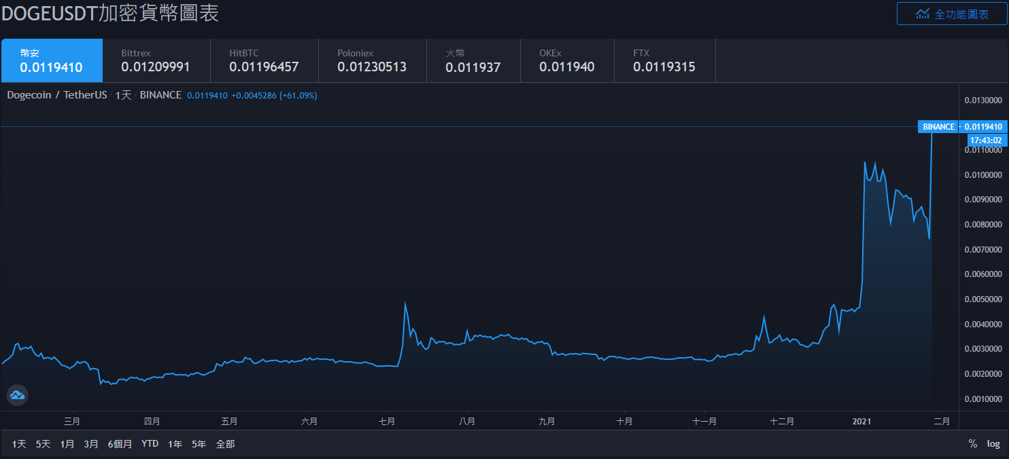
Task: Click the 七月 label on time axis
Action: tap(387, 421)
